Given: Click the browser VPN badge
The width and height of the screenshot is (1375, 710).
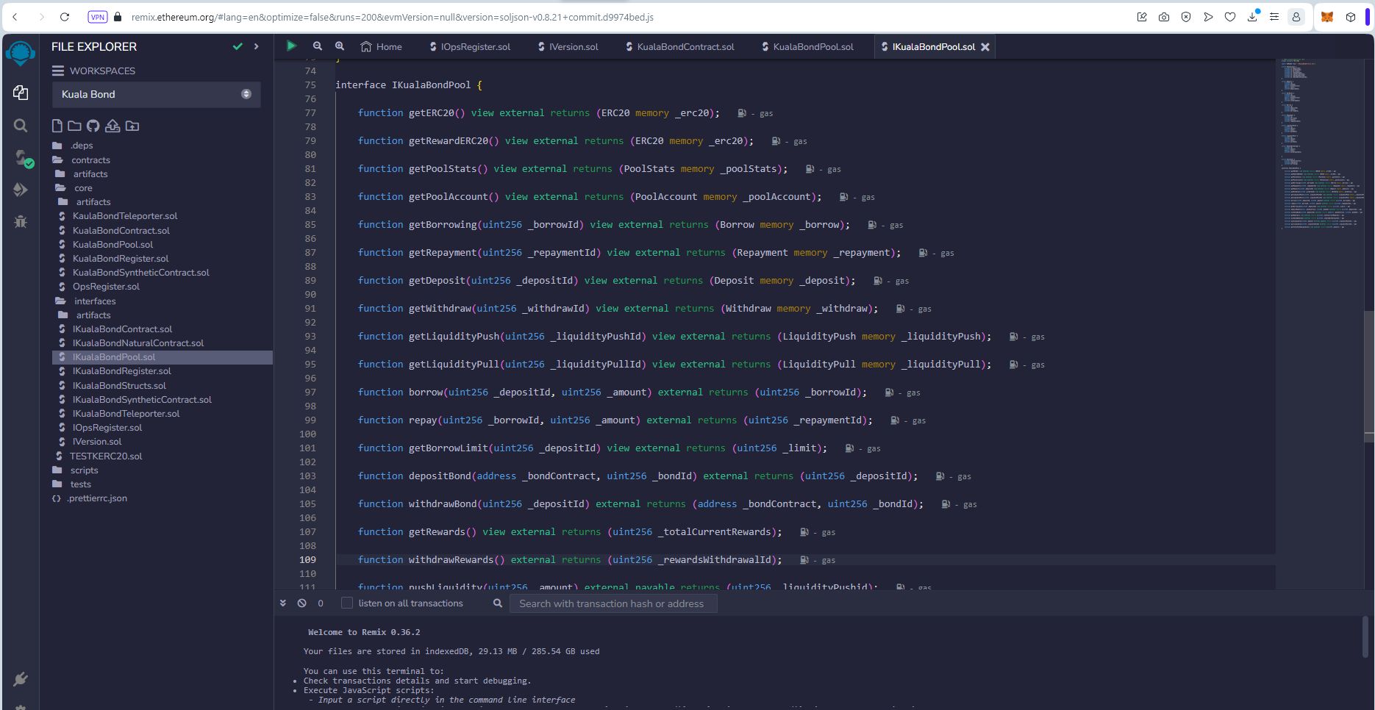Looking at the screenshot, I should click(x=97, y=16).
